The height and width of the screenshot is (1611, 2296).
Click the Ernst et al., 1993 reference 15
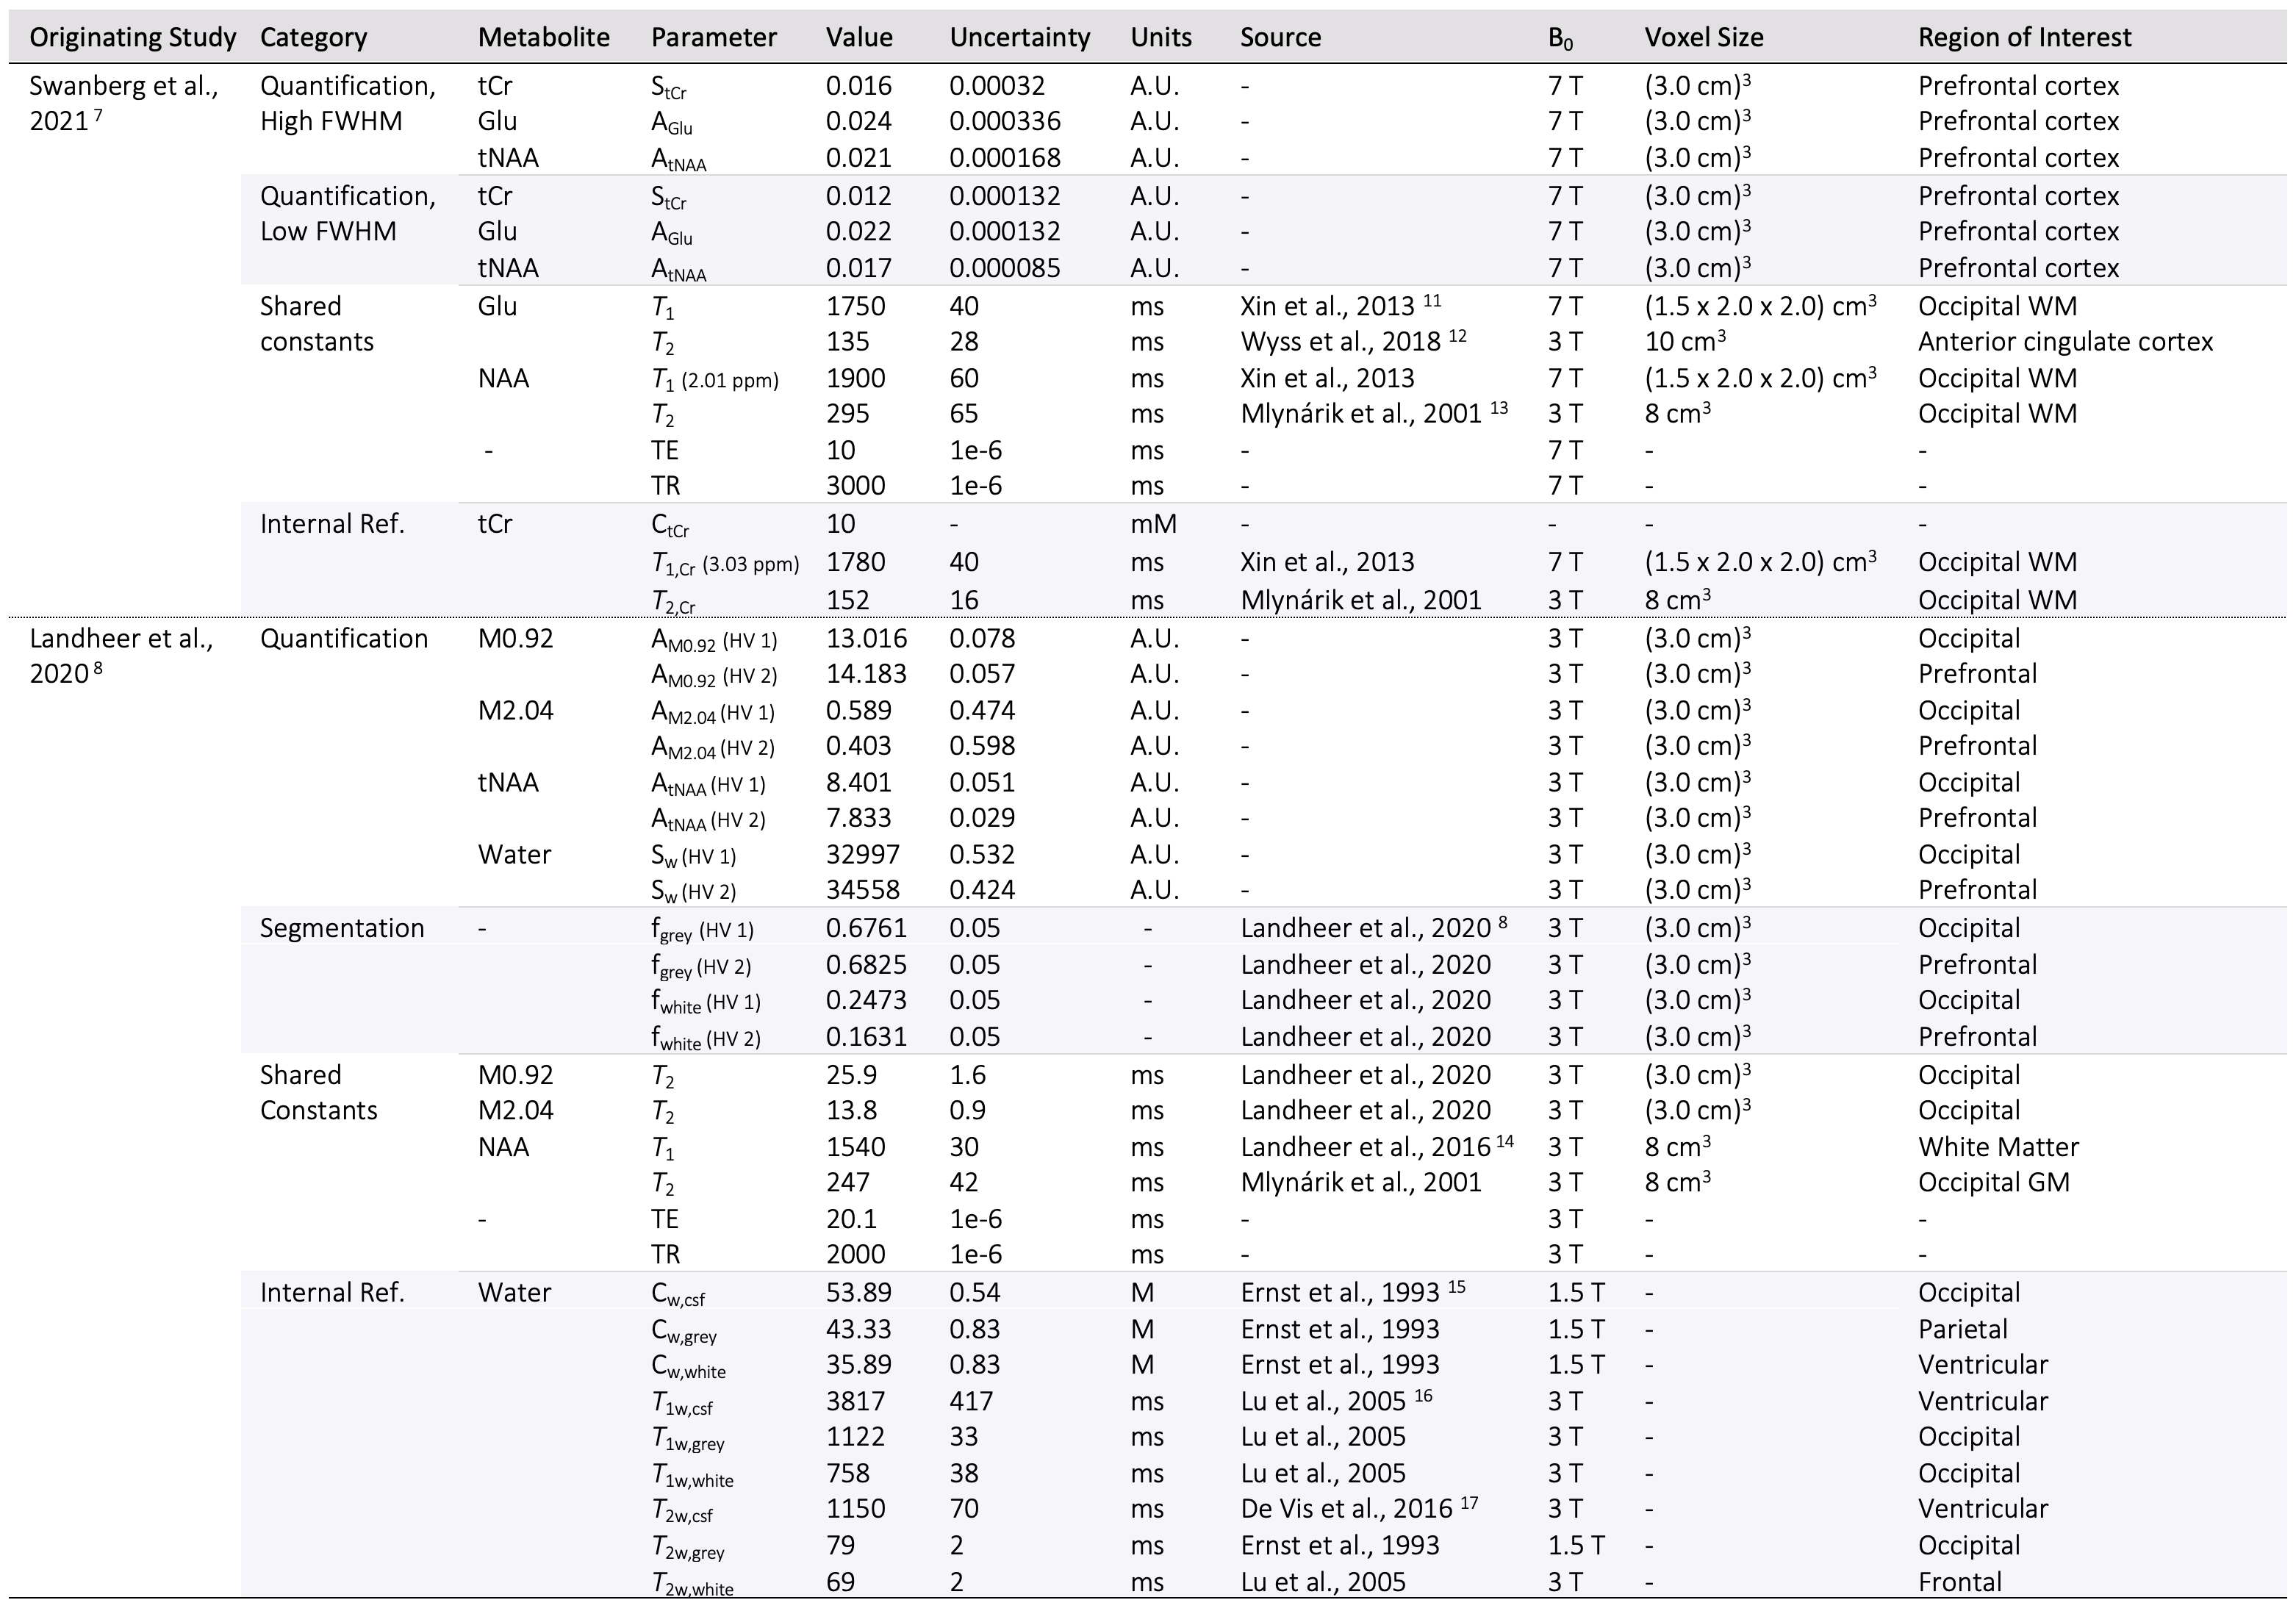coord(1352,1293)
